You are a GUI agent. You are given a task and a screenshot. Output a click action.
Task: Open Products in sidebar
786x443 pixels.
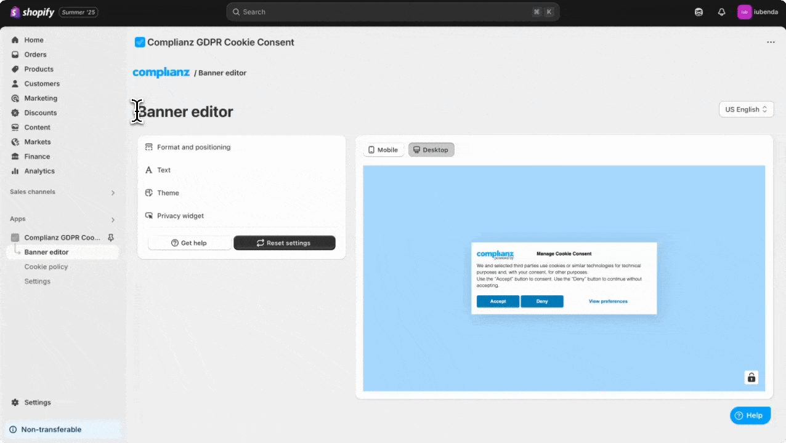click(x=39, y=70)
